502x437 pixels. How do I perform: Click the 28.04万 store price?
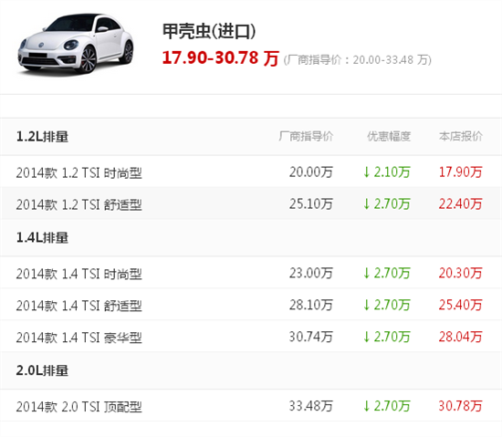tap(460, 337)
